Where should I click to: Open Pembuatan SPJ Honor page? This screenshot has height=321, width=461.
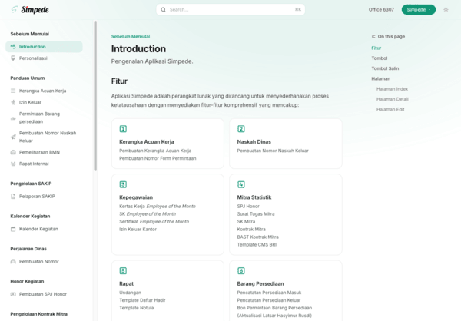43,294
